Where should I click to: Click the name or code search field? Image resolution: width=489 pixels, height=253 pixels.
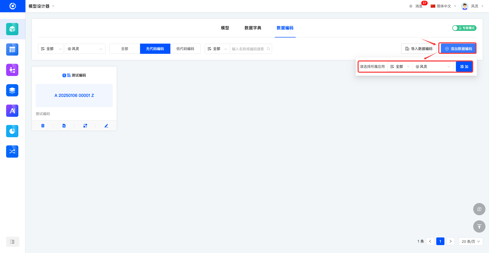point(248,49)
